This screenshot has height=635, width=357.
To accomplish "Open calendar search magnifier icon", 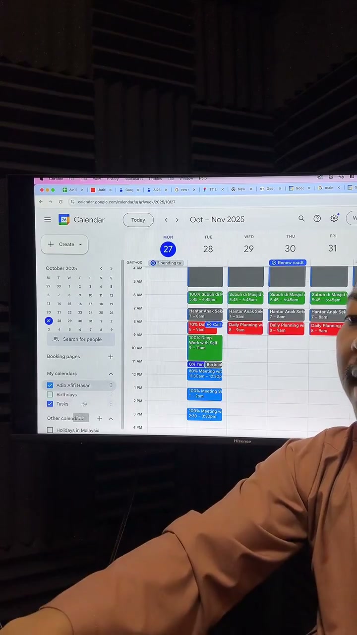I will coord(301,219).
